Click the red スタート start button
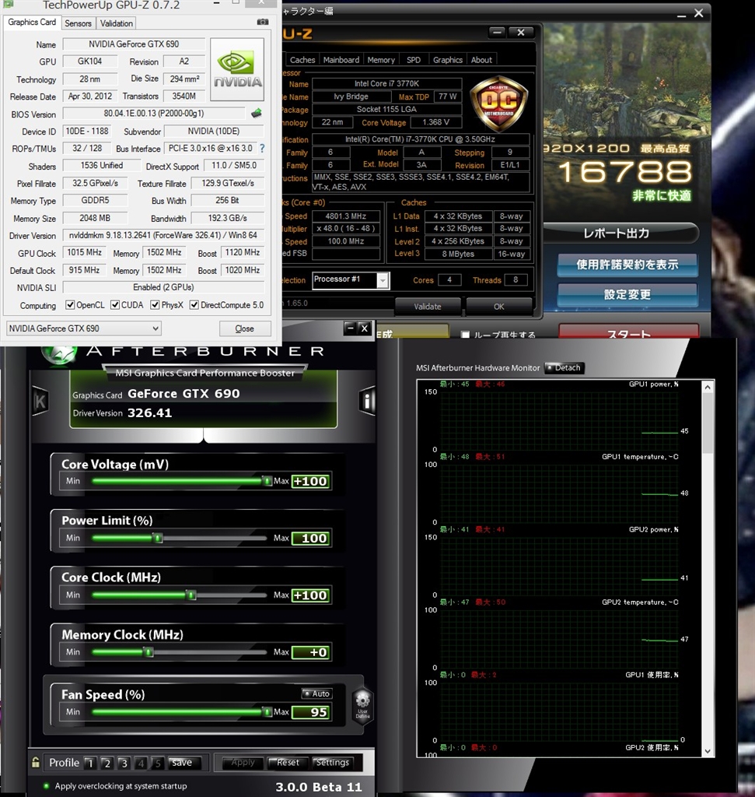Viewport: 755px width, 797px height. tap(628, 332)
